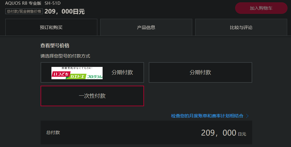Click the 日元 unit beside the summary total

coord(242,134)
